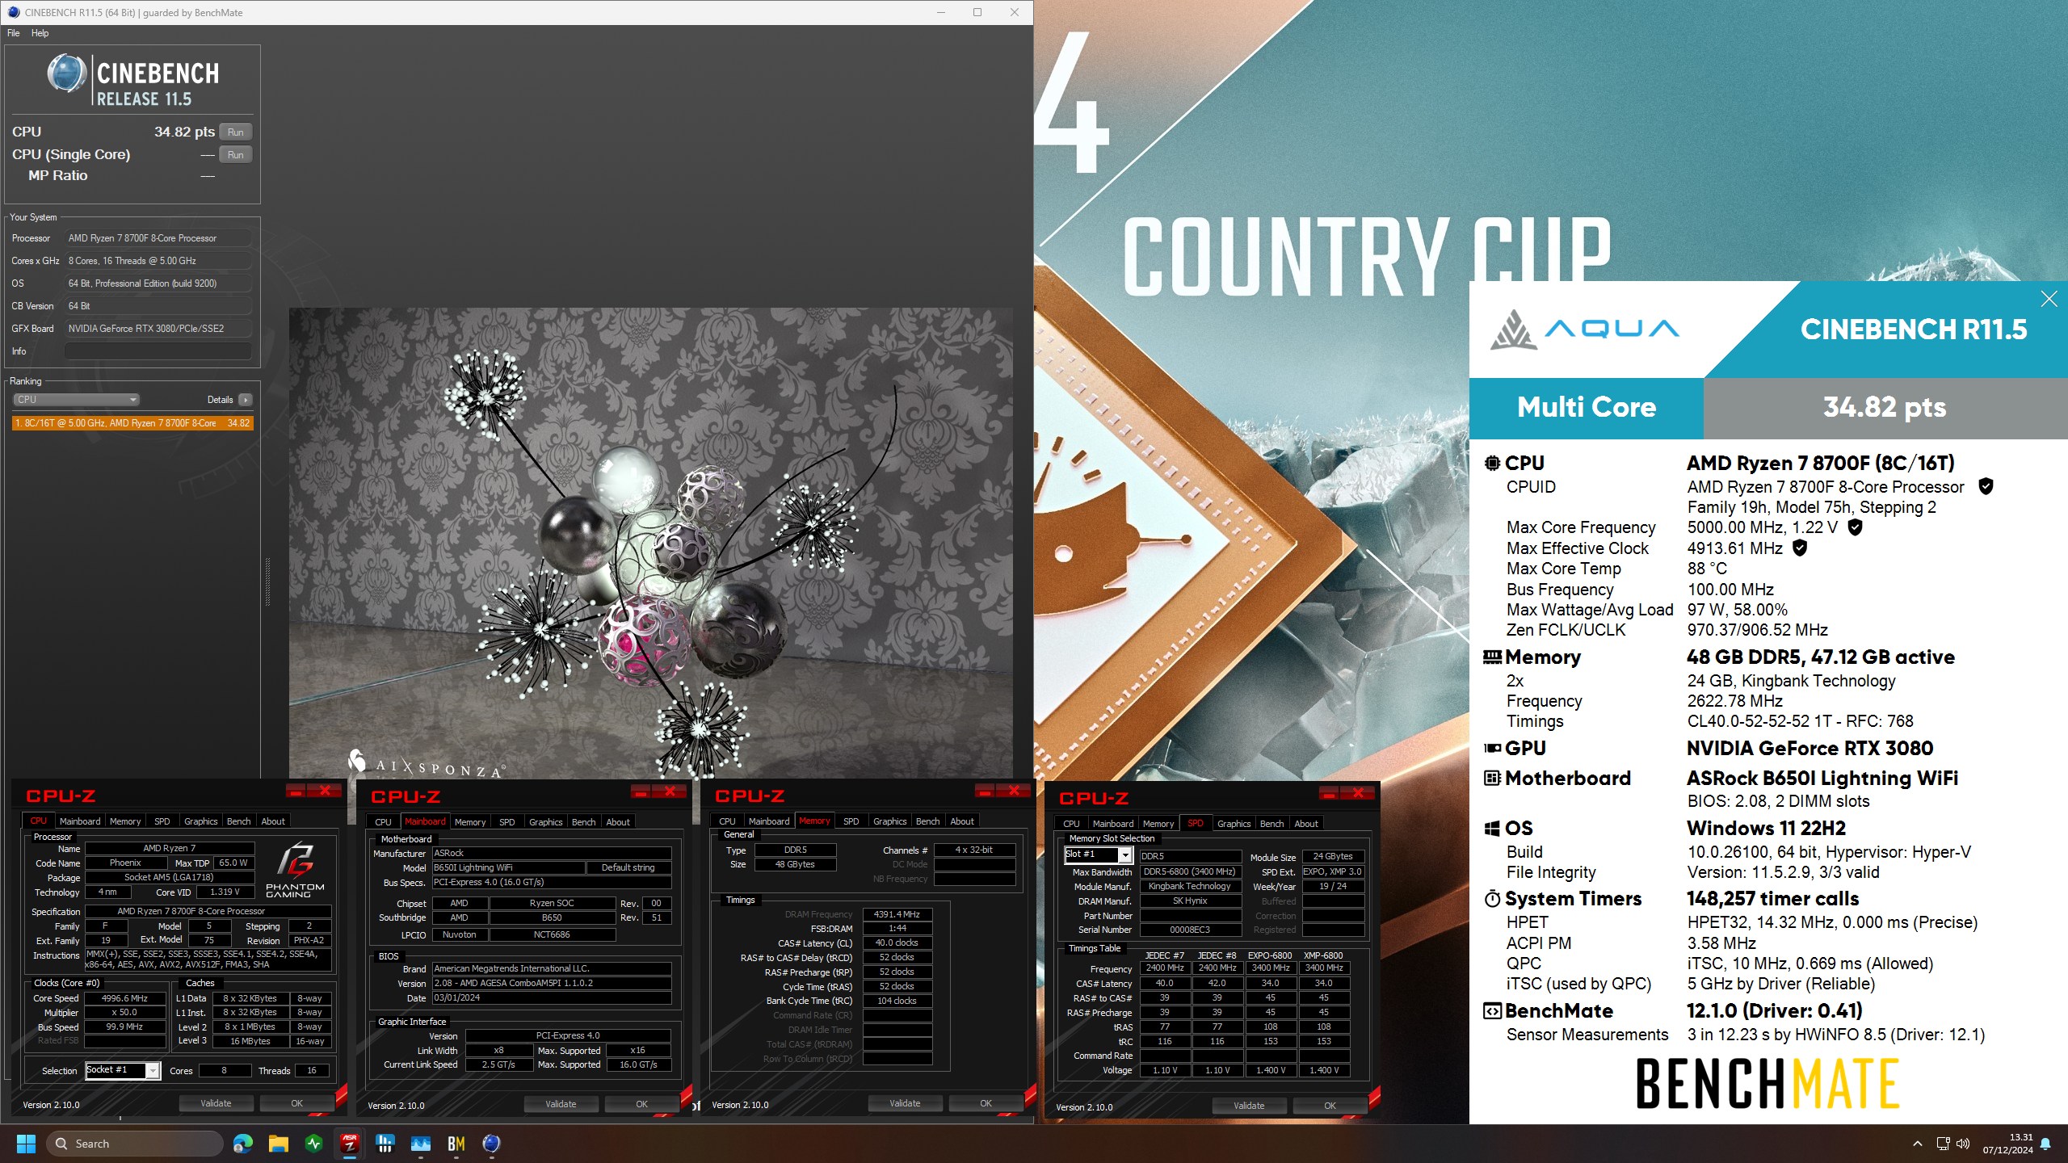The height and width of the screenshot is (1163, 2068).
Task: Close the BenchMate result panel with X
Action: (x=2049, y=300)
